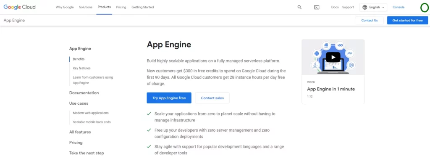430x164 pixels.
Task: Open the App Engine video thumbnail card
Action: pos(333,72)
